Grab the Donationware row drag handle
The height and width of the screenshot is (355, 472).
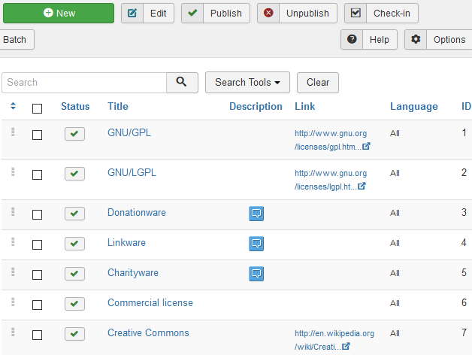click(x=13, y=211)
